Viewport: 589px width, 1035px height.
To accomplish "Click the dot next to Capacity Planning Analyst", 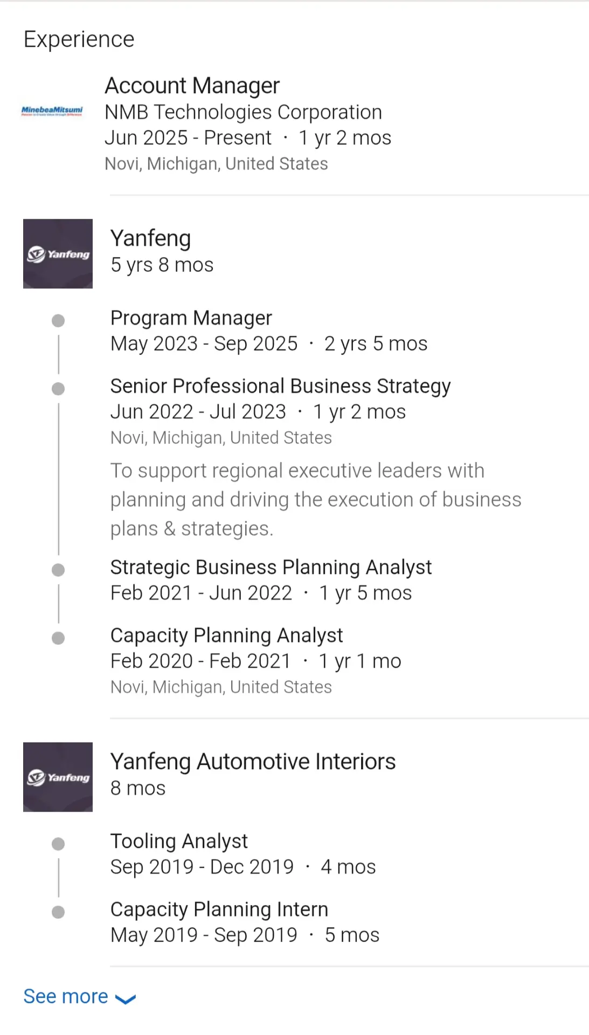I will coord(58,638).
